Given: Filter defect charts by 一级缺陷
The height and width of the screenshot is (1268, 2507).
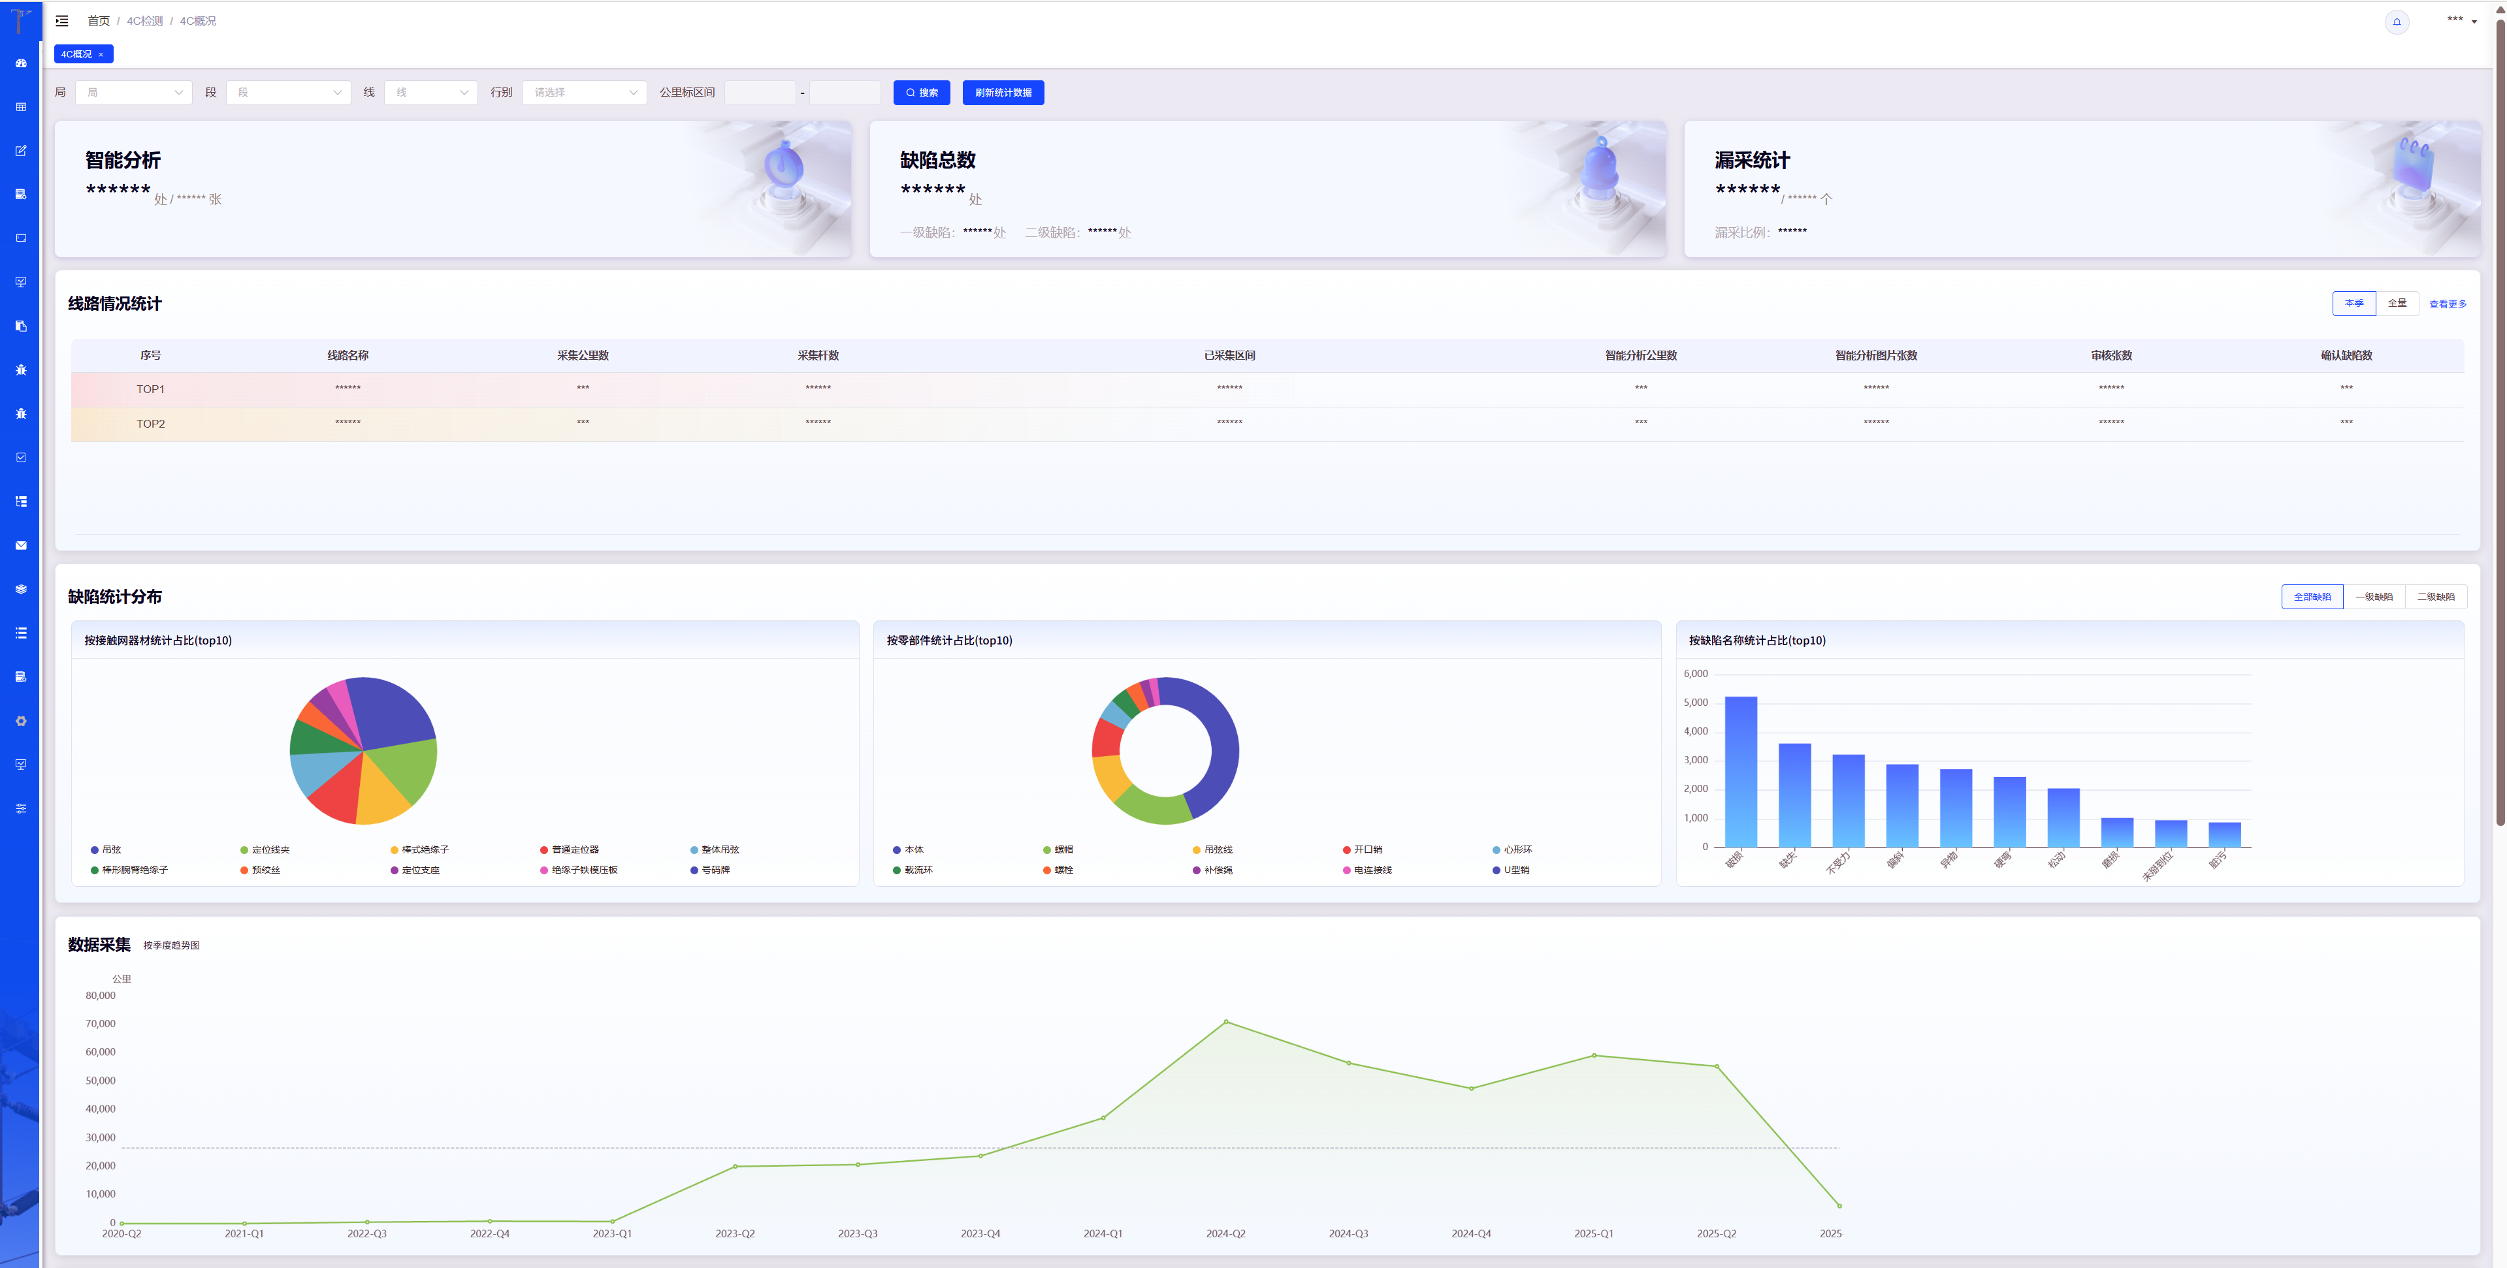Looking at the screenshot, I should pos(2374,597).
